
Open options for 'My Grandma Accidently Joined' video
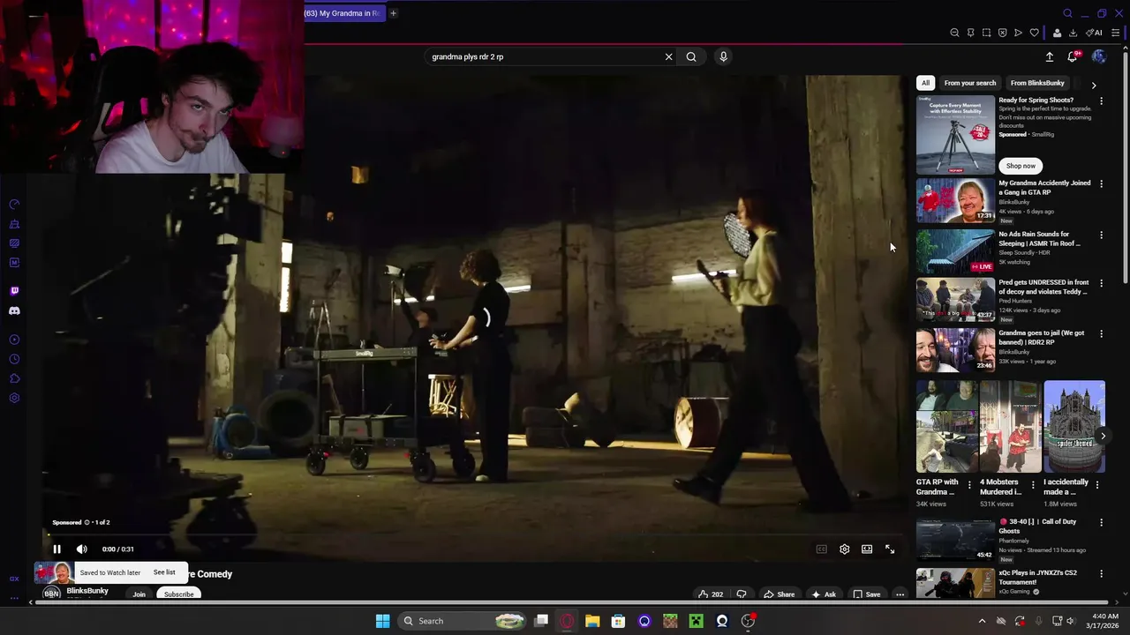click(1101, 184)
